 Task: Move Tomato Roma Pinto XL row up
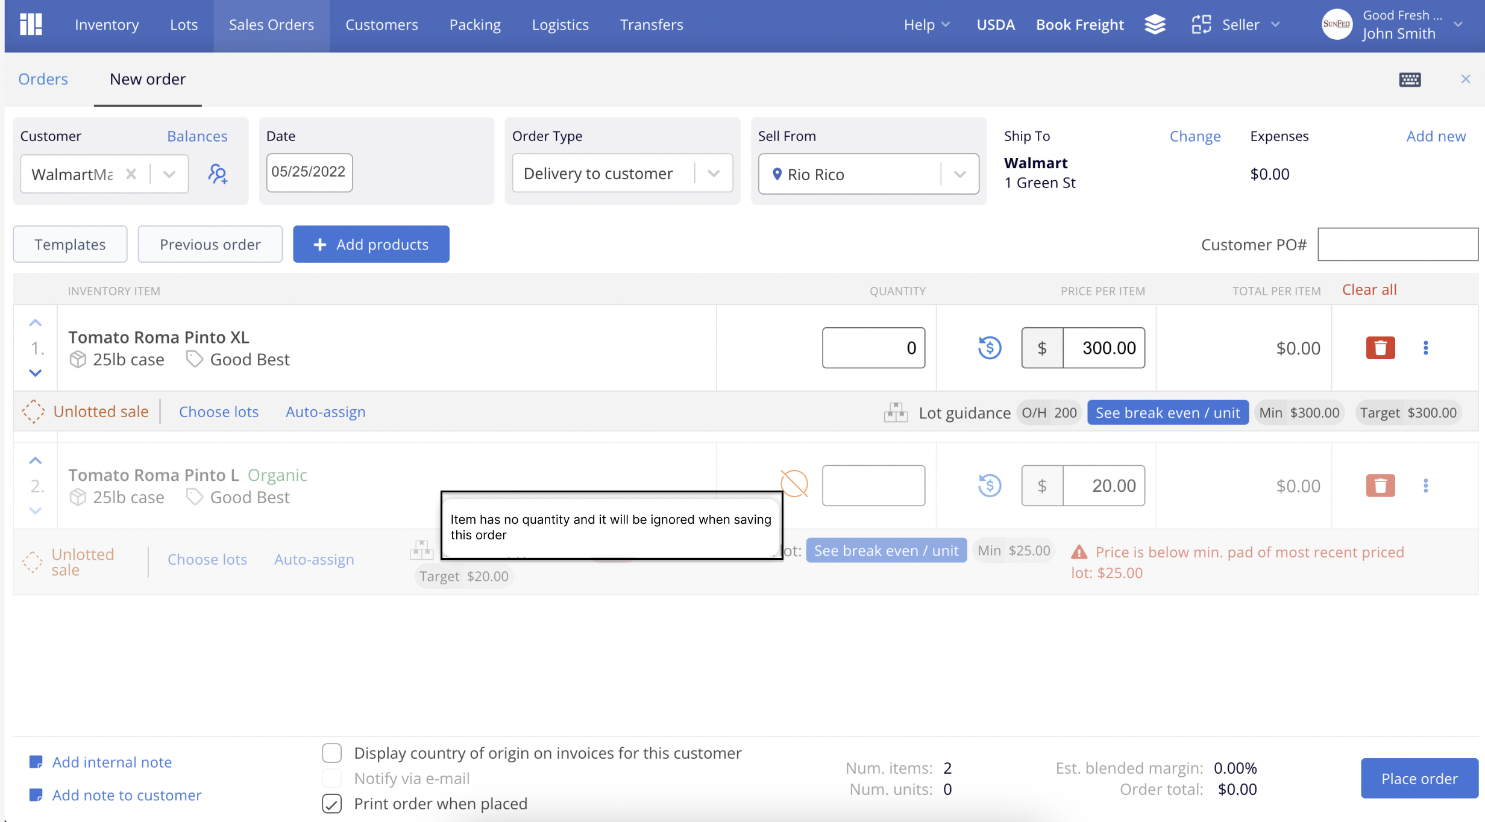36,323
